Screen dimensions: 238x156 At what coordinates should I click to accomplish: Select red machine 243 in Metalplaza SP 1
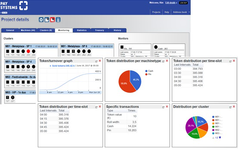[28, 53]
